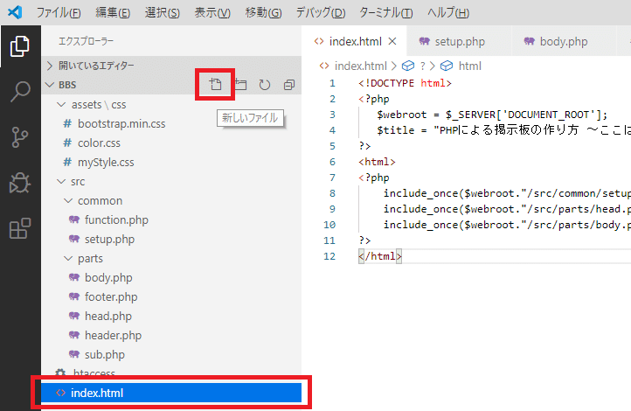The width and height of the screenshot is (631, 411).
Task: Open sub.php in the parts folder
Action: 171,354
